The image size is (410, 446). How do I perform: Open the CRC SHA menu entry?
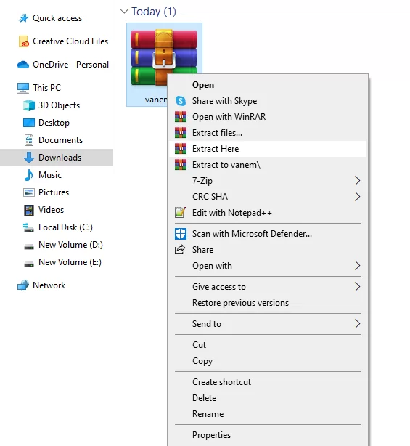tap(268, 197)
